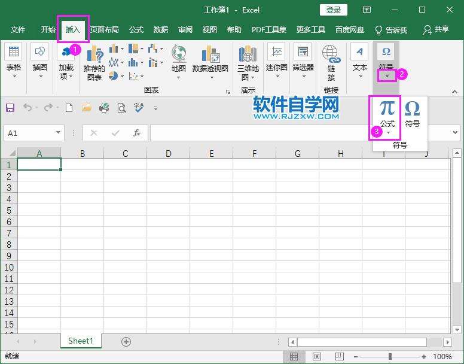Select the Sheet1 tab
464x364 pixels.
coord(81,341)
